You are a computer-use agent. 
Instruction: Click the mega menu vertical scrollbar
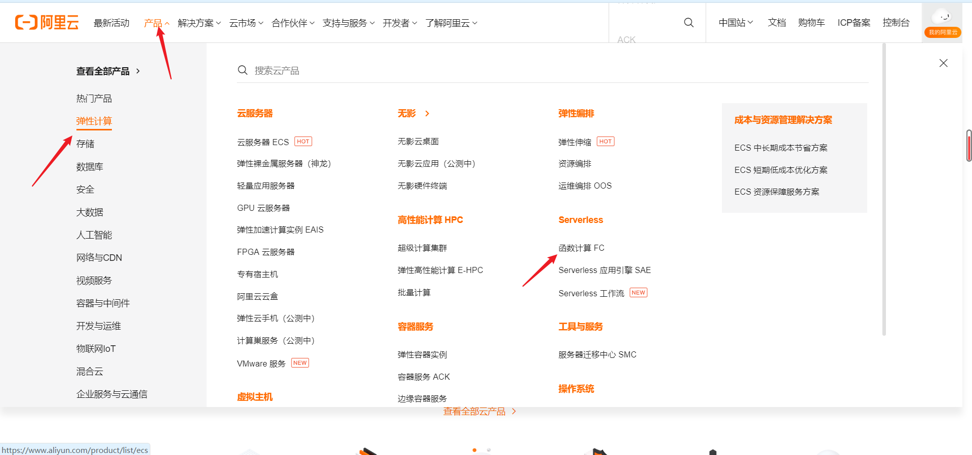884,190
